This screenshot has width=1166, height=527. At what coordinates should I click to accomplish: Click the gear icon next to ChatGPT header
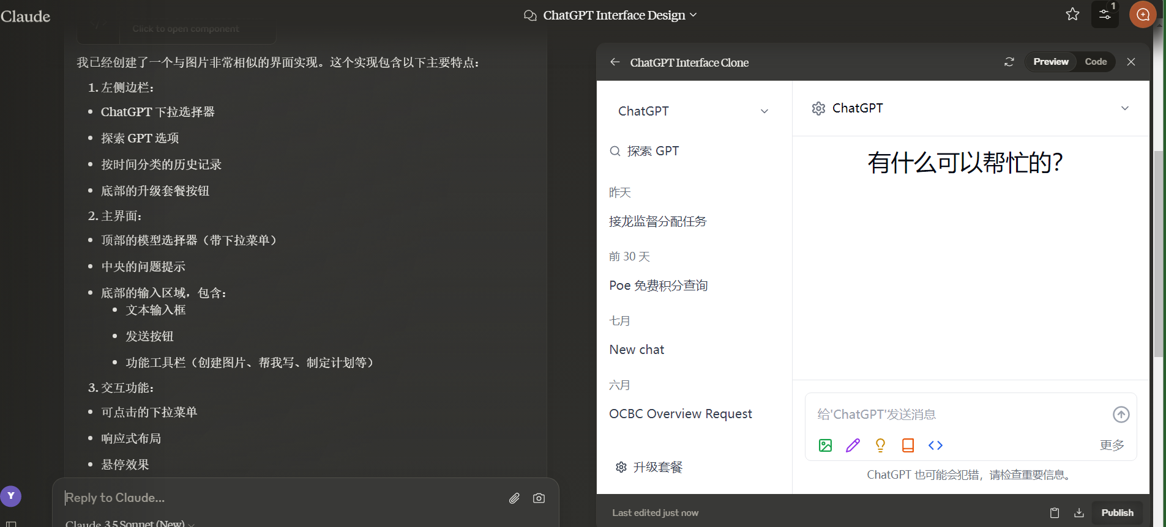[x=818, y=108]
